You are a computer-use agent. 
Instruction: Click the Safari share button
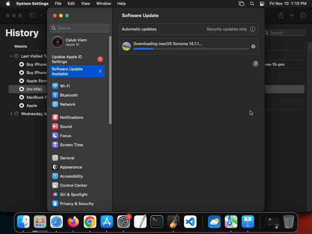281,15
